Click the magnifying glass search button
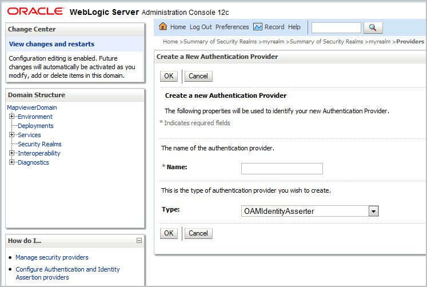The image size is (427, 287). (x=373, y=27)
